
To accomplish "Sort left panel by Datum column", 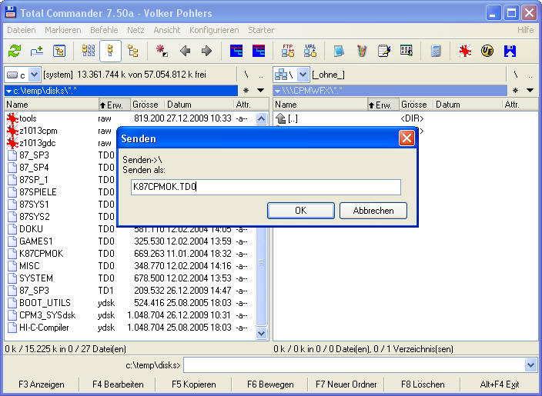I will (x=199, y=105).
